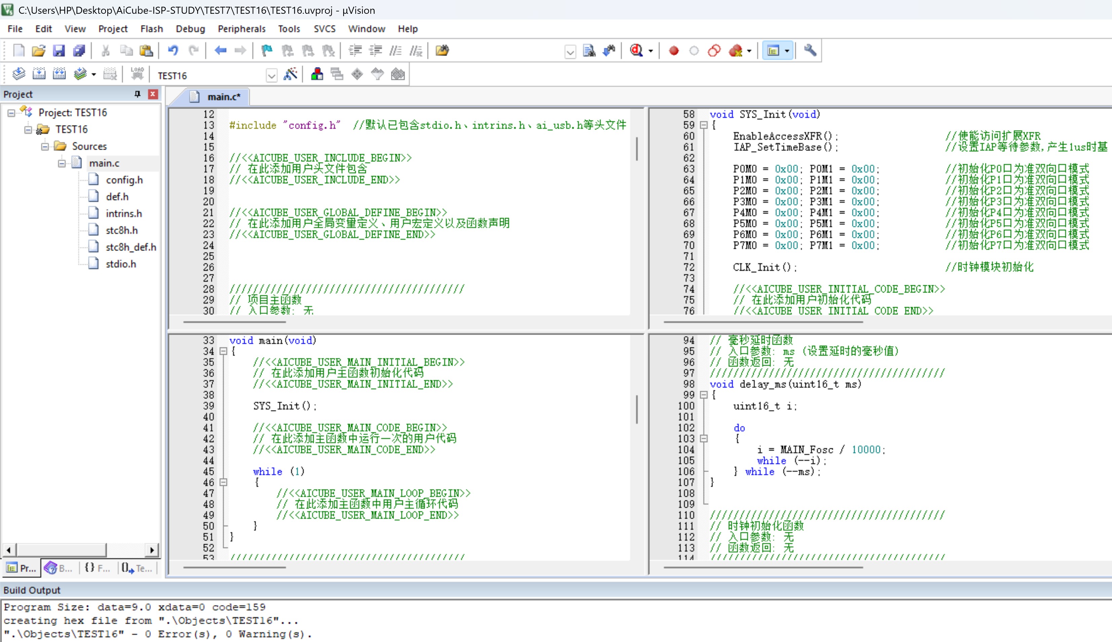The width and height of the screenshot is (1112, 642).
Task: Close the Project panel
Action: click(153, 94)
